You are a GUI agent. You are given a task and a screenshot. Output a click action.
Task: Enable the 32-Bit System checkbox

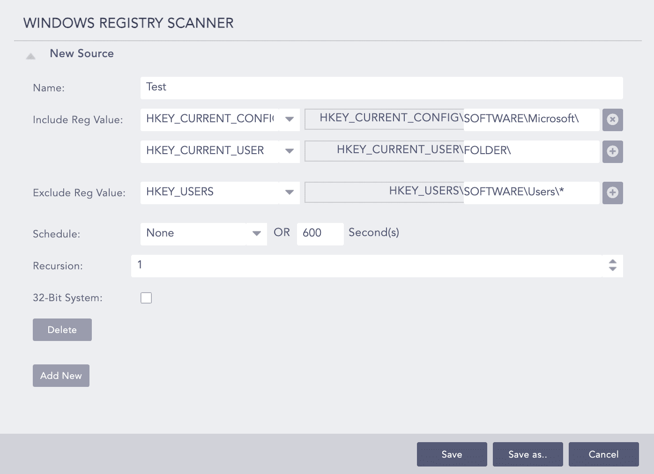pos(146,298)
